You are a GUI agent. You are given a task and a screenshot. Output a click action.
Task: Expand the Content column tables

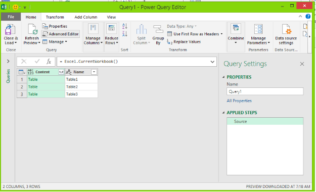tap(61, 72)
